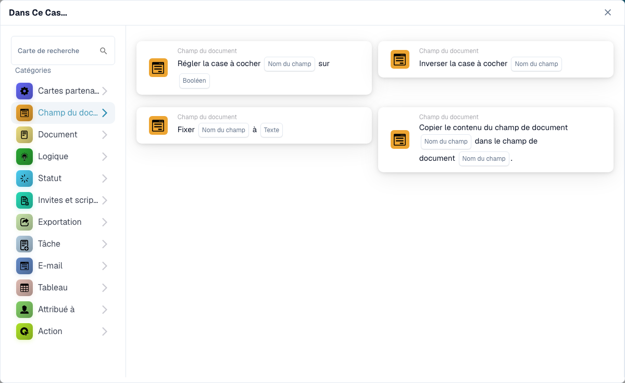The width and height of the screenshot is (625, 383).
Task: Select the 'Inverser la case à cocher' text
Action: (x=463, y=63)
